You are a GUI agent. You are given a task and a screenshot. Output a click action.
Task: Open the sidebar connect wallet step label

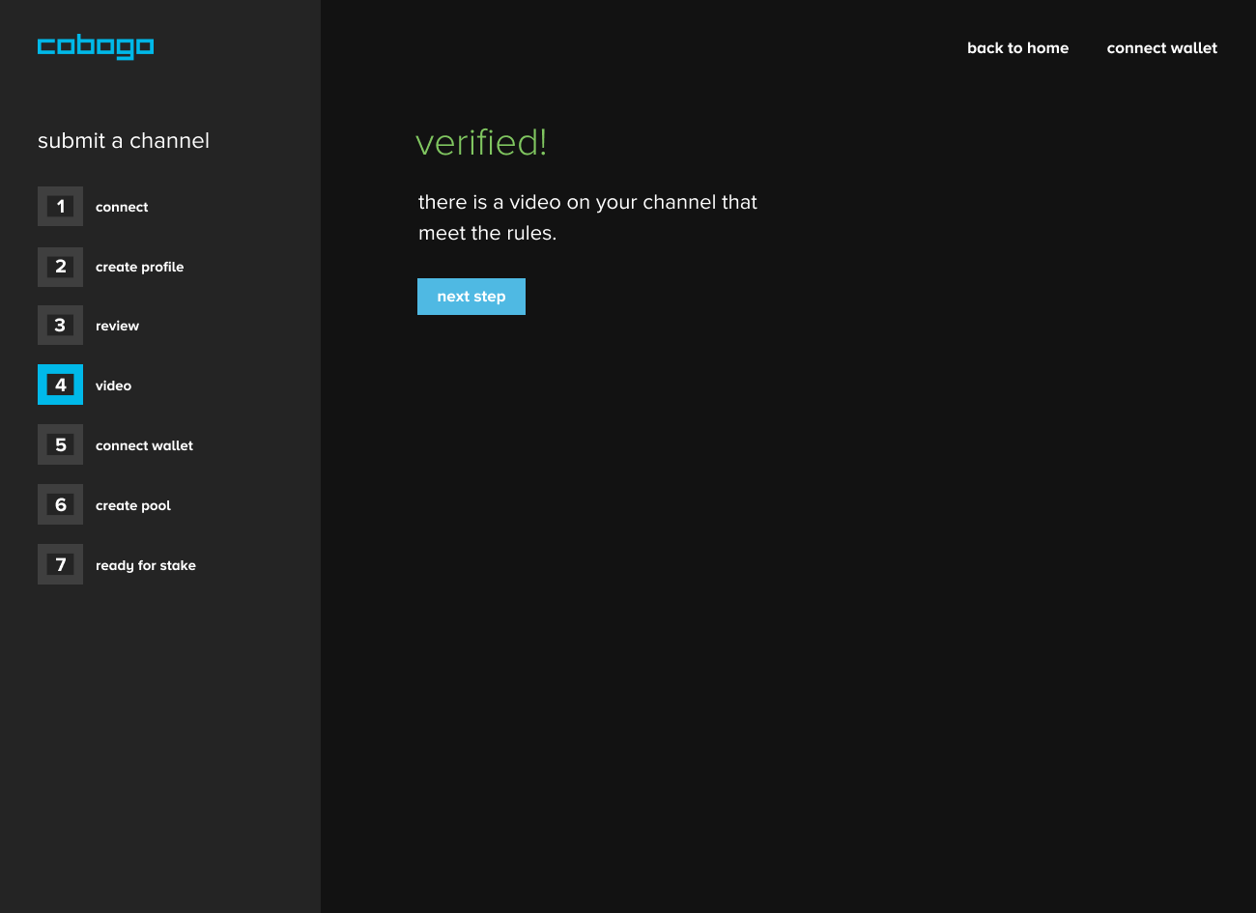(x=144, y=446)
